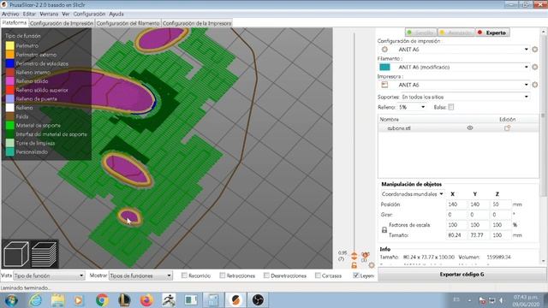
Task: Click the orange one-layer mode icon by the slider
Action: click(366, 255)
